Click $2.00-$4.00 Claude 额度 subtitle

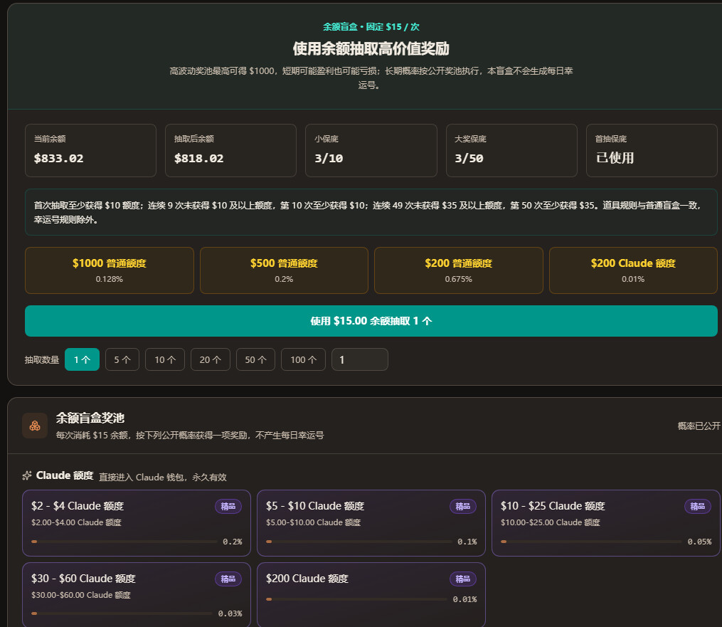[x=76, y=522]
